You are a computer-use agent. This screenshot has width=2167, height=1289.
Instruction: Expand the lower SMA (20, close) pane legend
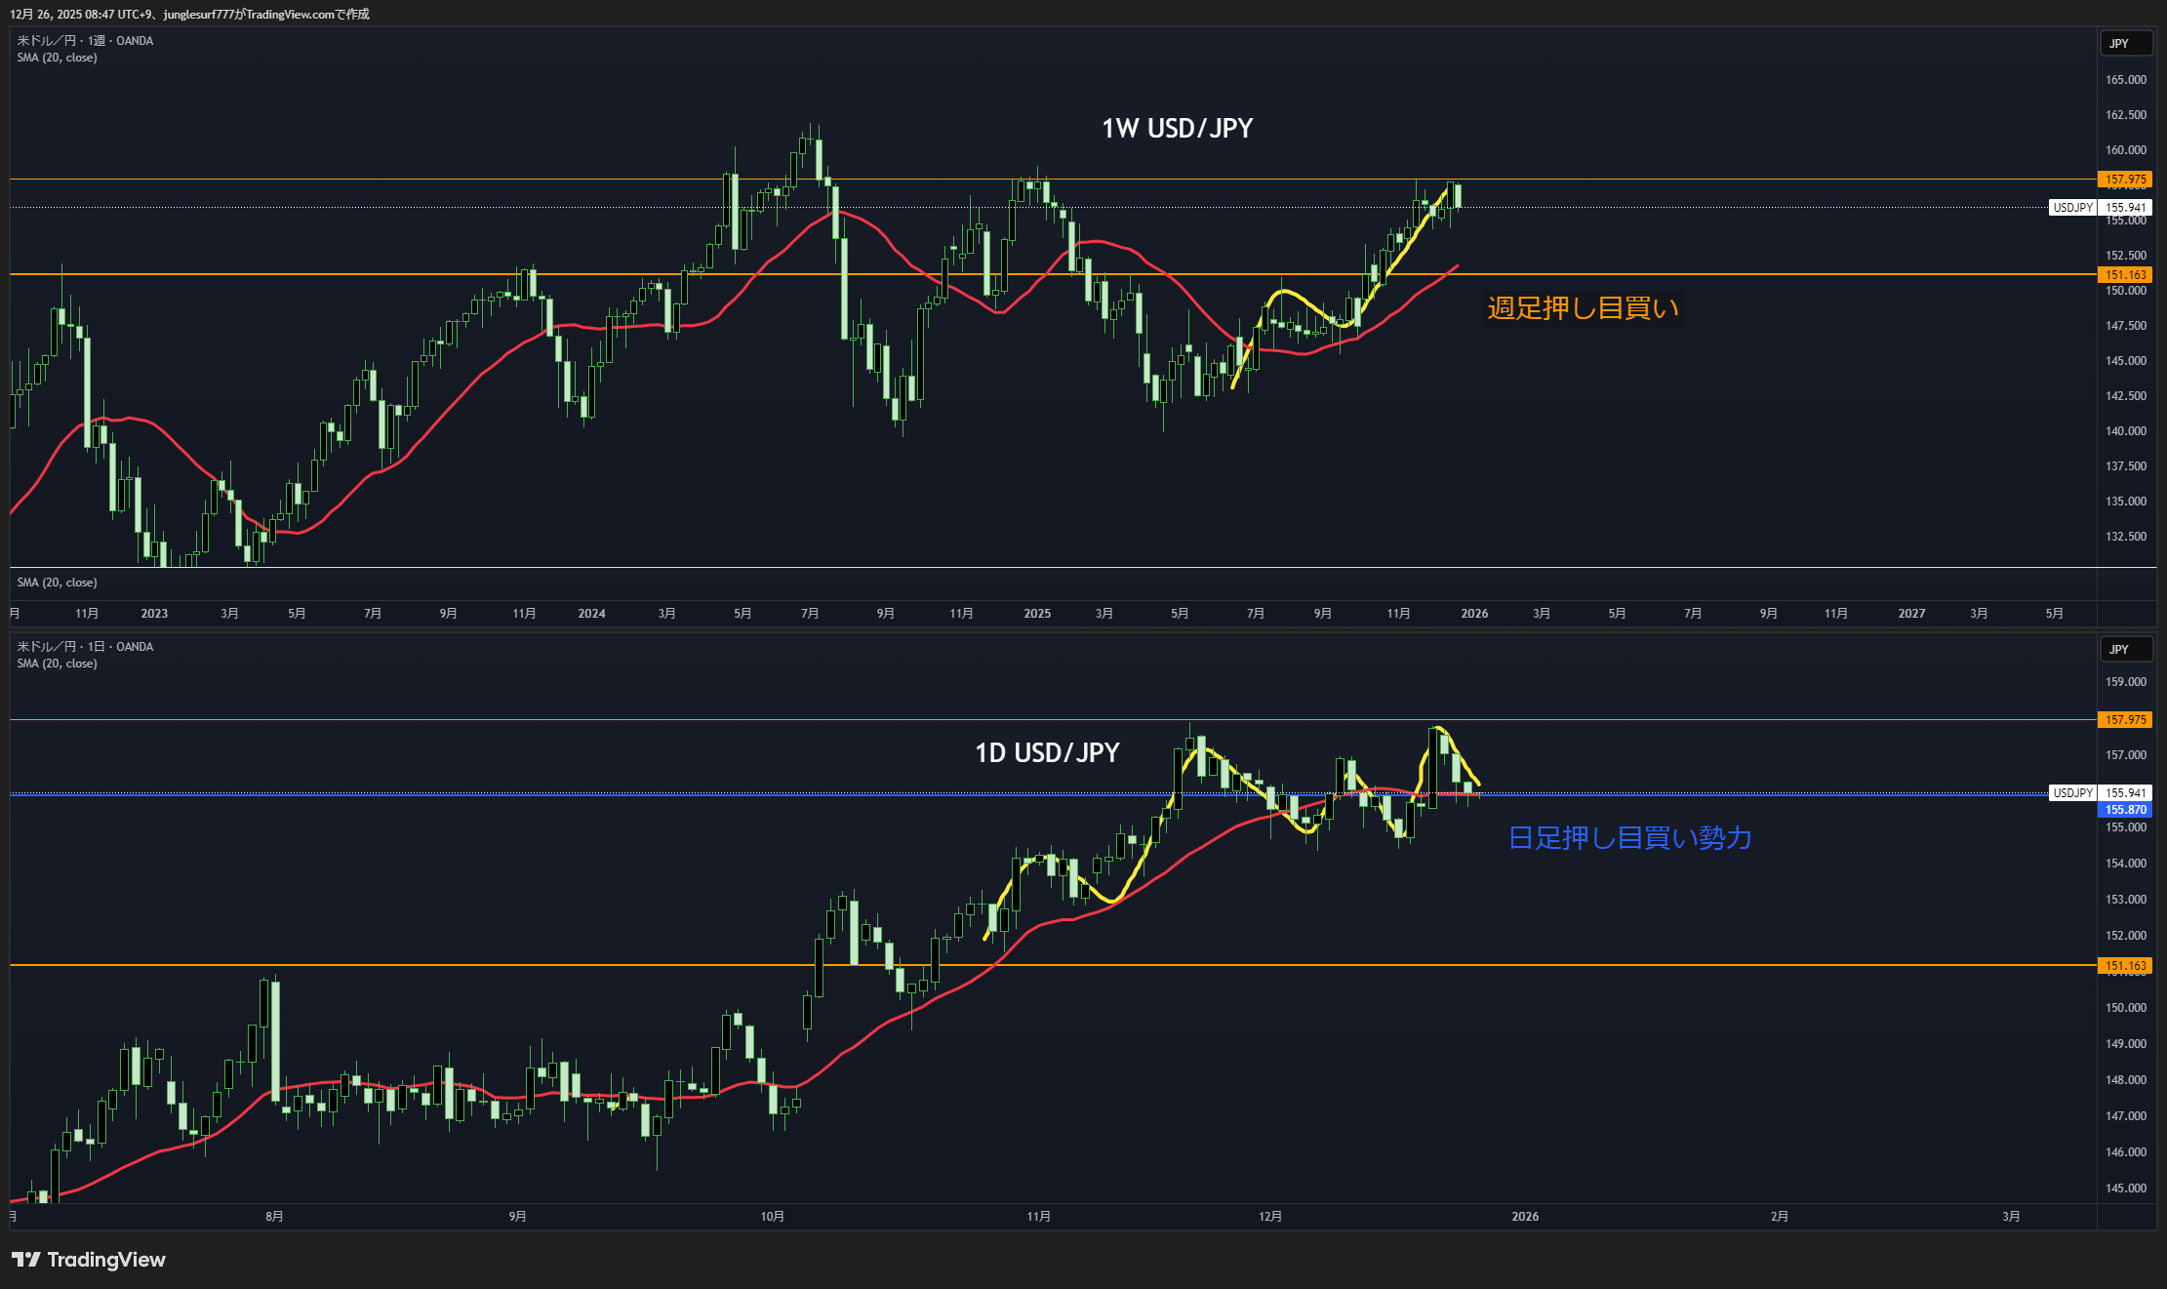tap(57, 583)
